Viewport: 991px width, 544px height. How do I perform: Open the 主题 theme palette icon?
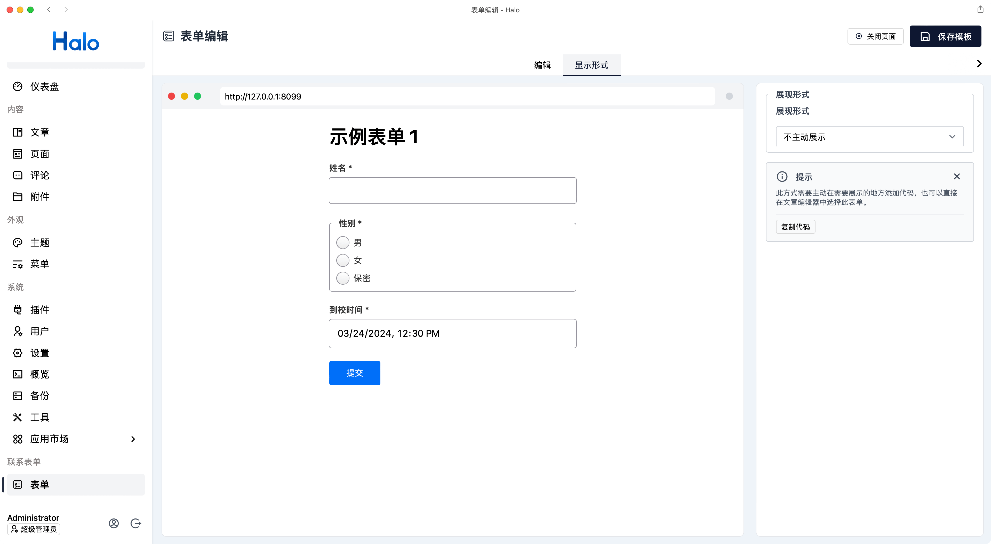[x=17, y=243]
